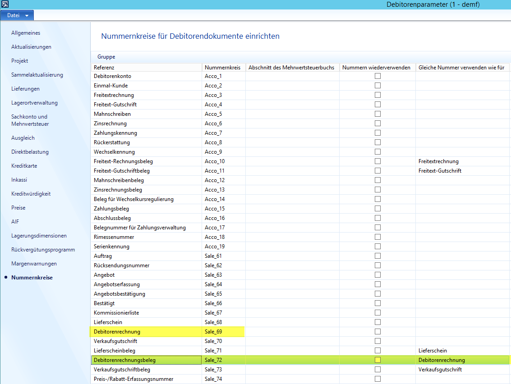Click the application icon in title bar
Screen dimensions: 511x384
point(4,5)
